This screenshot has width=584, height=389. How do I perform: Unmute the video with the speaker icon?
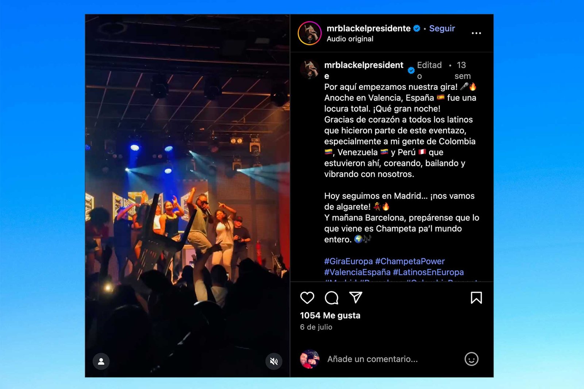pos(274,361)
